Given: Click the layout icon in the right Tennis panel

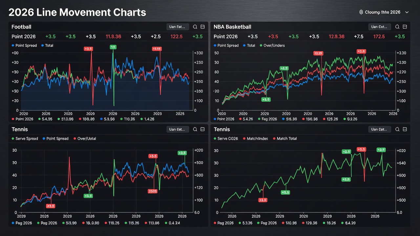Looking at the screenshot, I should 405,129.
